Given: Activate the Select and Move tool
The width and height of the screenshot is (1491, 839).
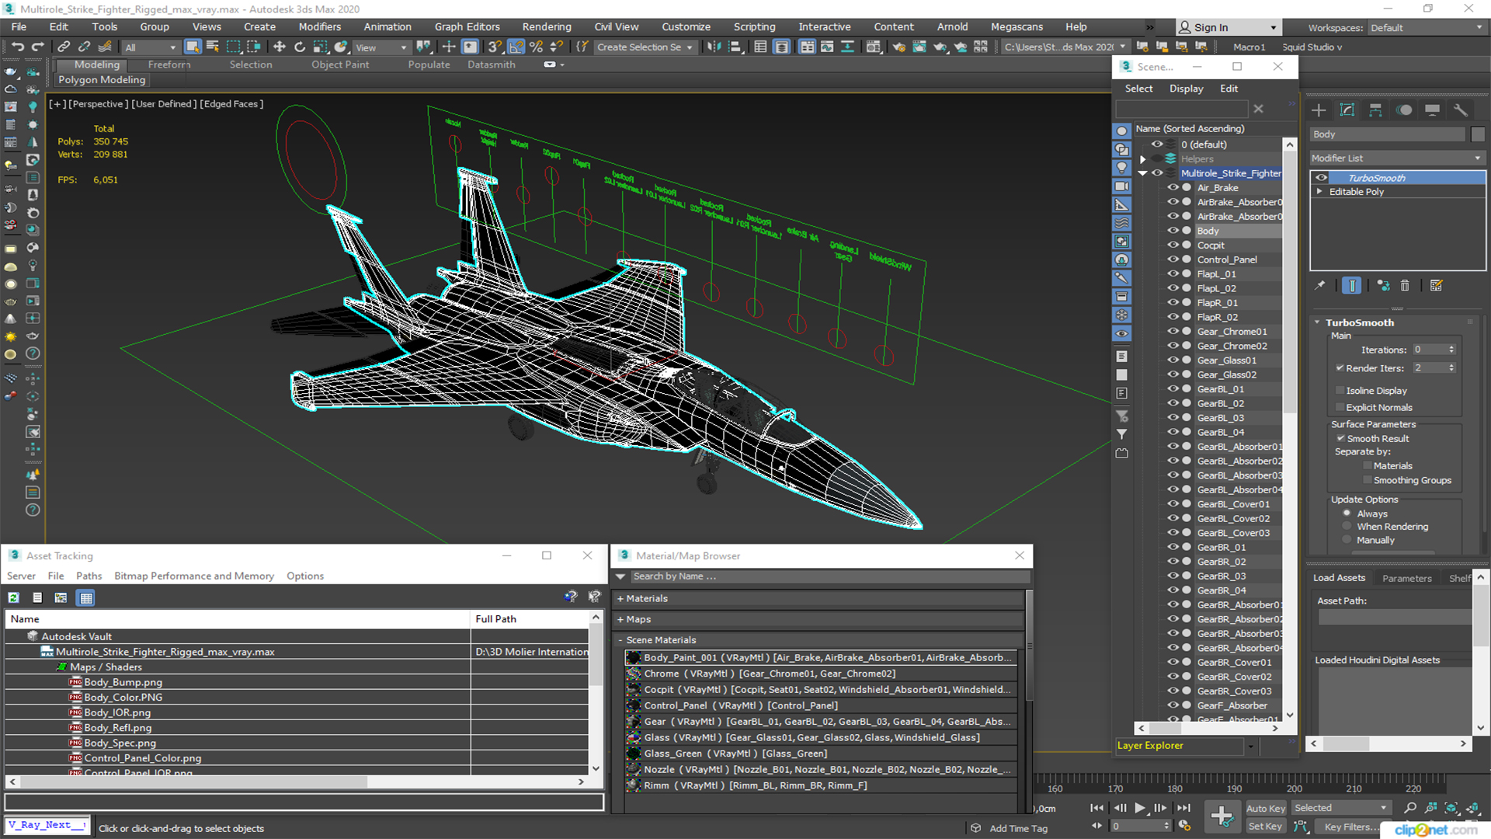Looking at the screenshot, I should tap(280, 47).
